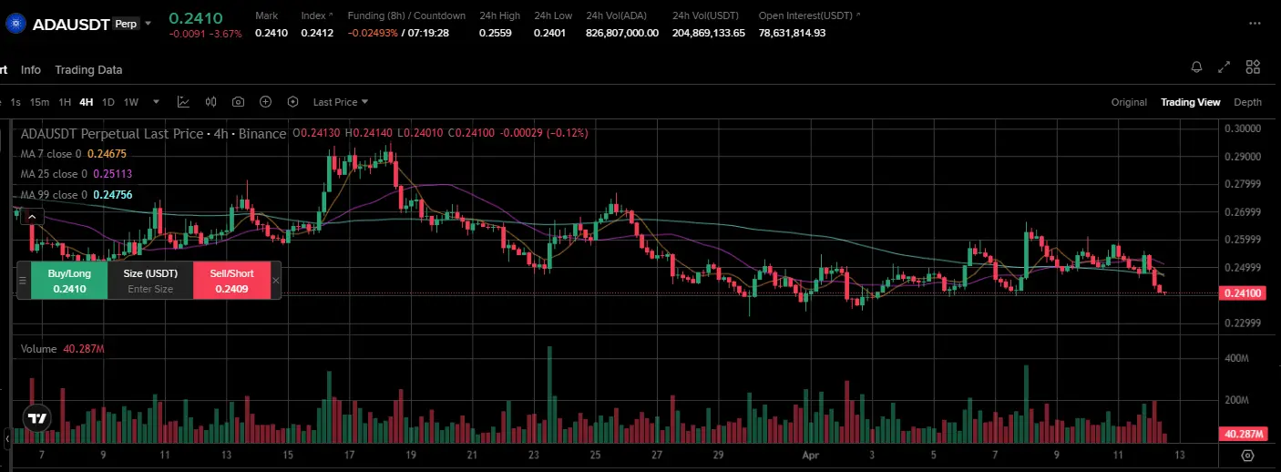Click the 0.30000 price axis label
The image size is (1281, 472).
pyautogui.click(x=1245, y=128)
